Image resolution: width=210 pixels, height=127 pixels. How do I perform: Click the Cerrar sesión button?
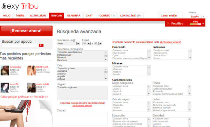click(x=169, y=16)
